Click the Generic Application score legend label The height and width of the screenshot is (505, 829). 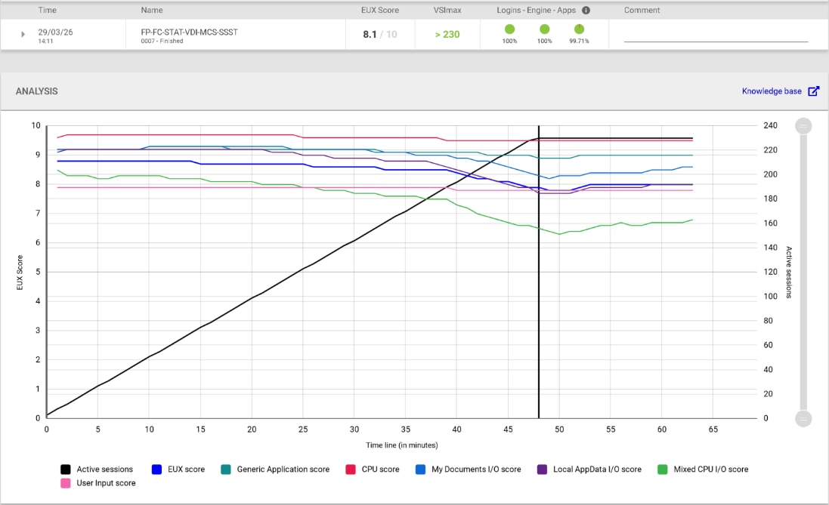pyautogui.click(x=283, y=469)
